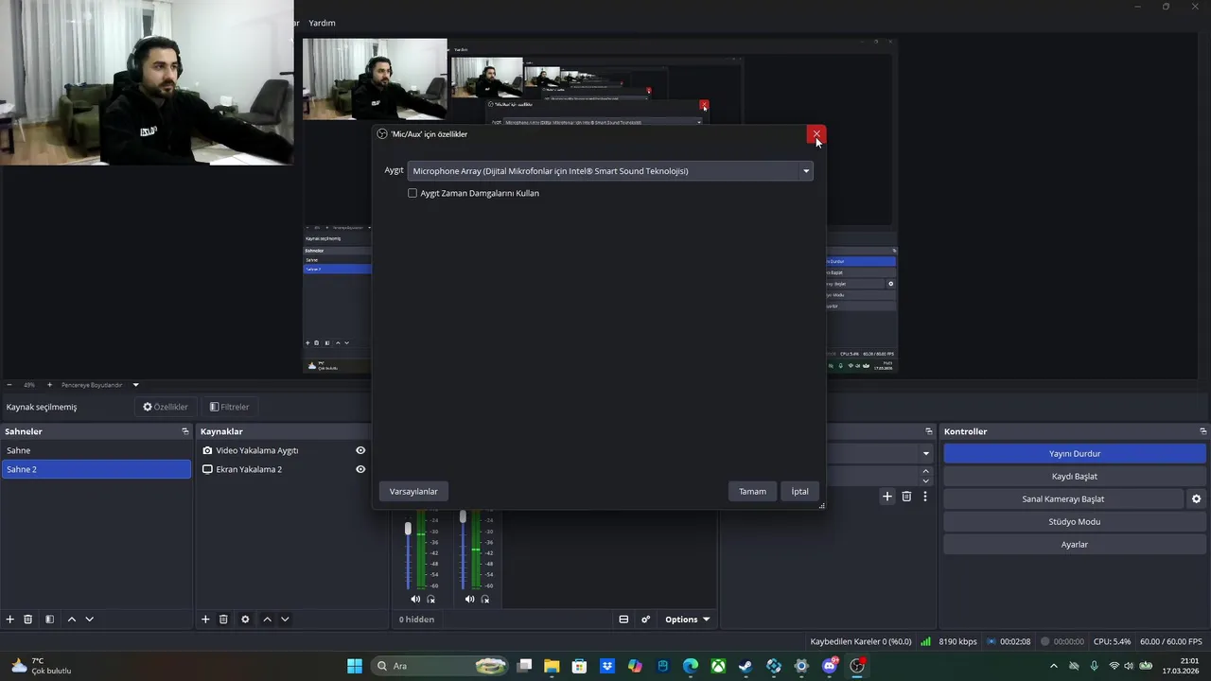Add a new scene with plus icon

[10, 620]
